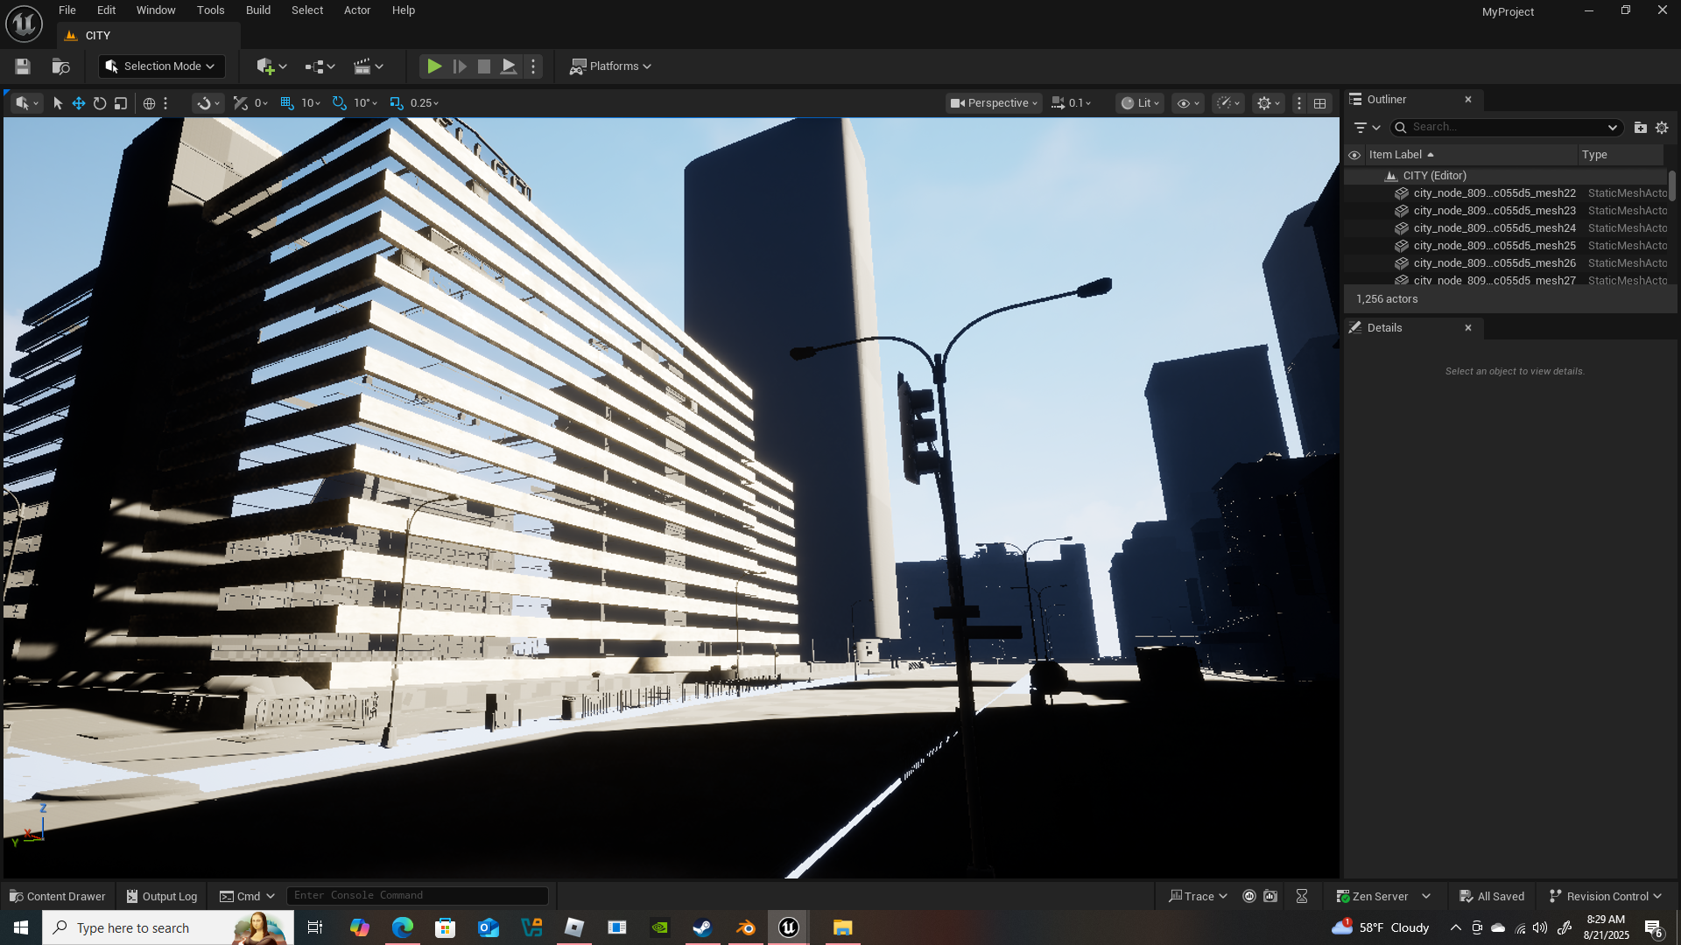The height and width of the screenshot is (945, 1681).
Task: Toggle scale snapping icon
Action: coord(397,103)
